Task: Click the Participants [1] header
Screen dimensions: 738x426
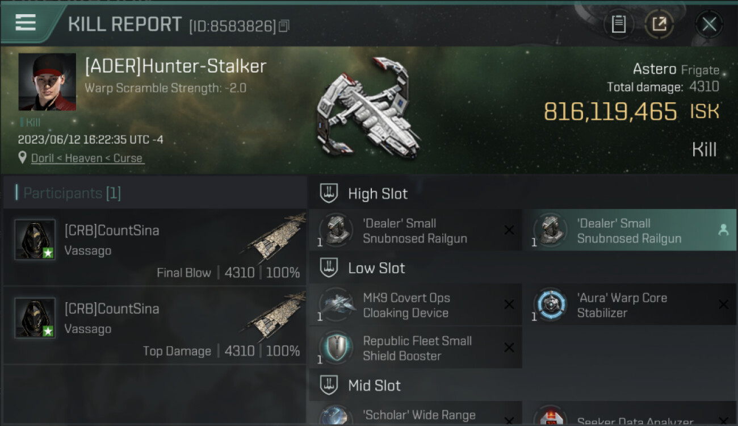Action: click(68, 193)
